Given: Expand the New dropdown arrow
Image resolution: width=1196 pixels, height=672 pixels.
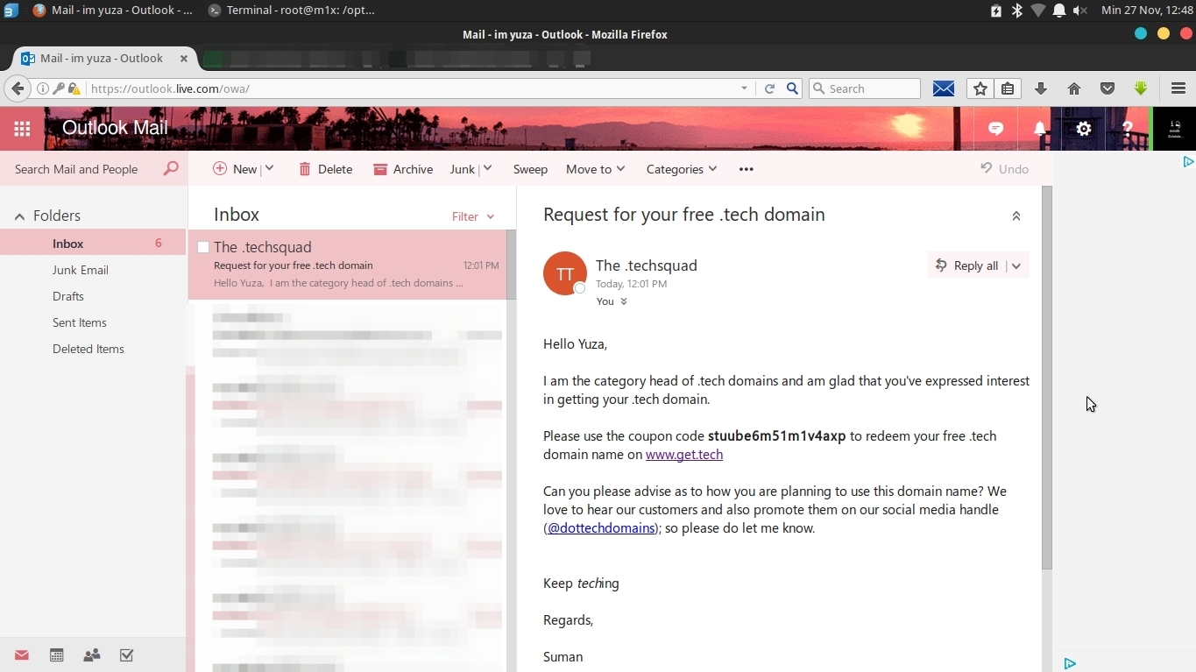Looking at the screenshot, I should click(x=269, y=168).
